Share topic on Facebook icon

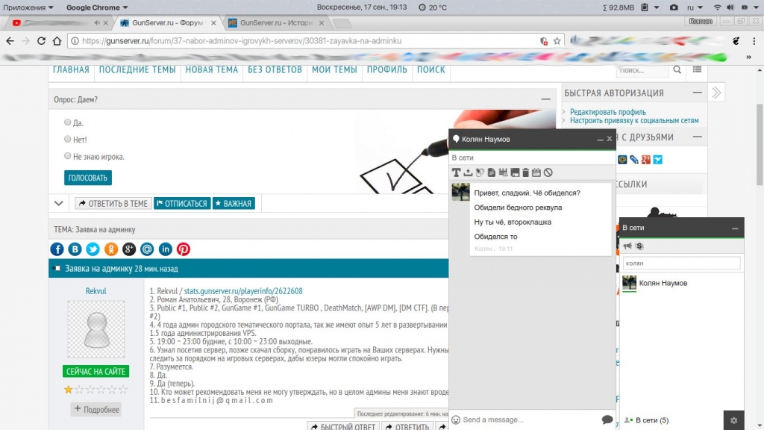click(57, 249)
